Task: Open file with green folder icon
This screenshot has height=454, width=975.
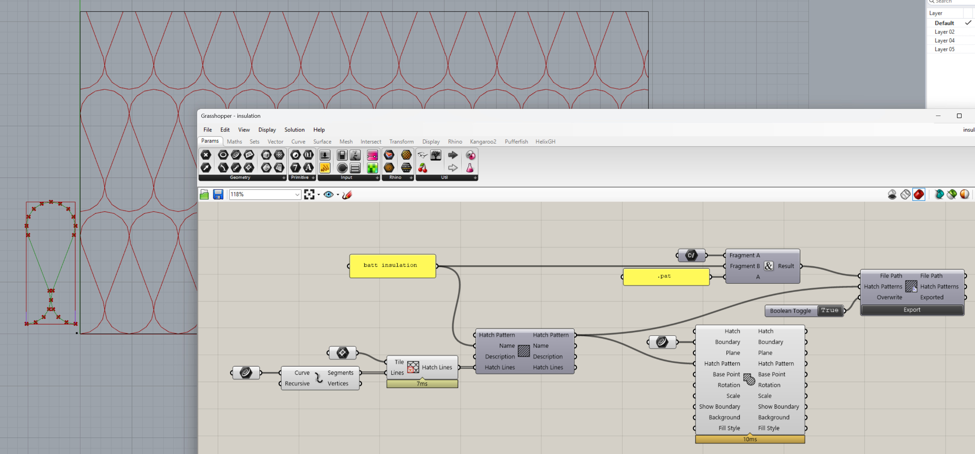Action: pyautogui.click(x=204, y=194)
